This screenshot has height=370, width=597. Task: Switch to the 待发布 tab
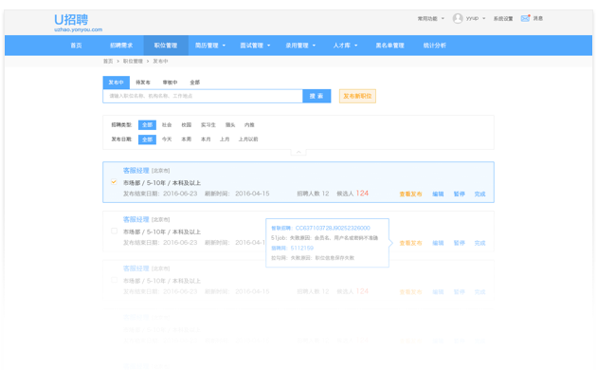(143, 83)
